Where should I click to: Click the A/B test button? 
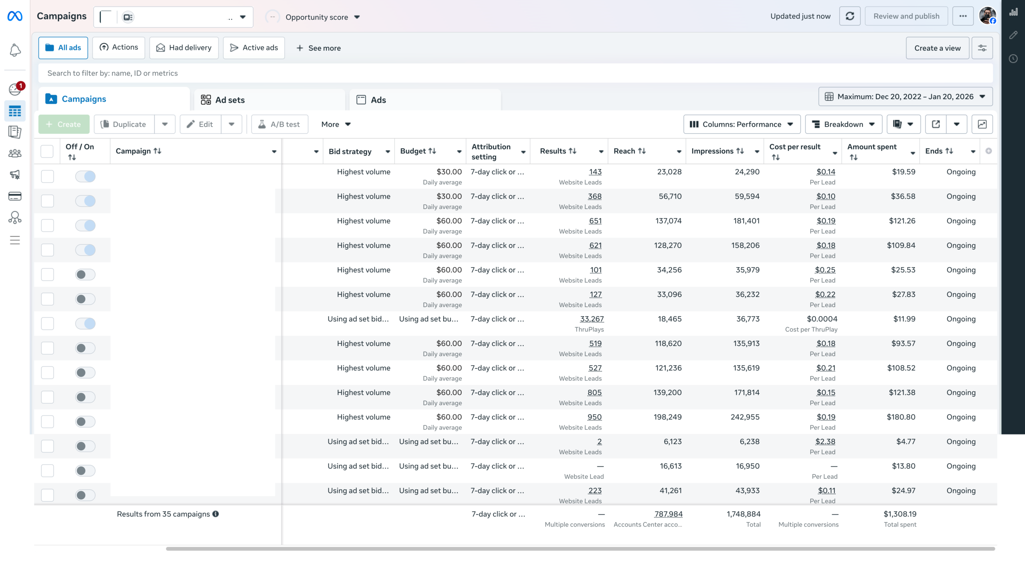279,124
